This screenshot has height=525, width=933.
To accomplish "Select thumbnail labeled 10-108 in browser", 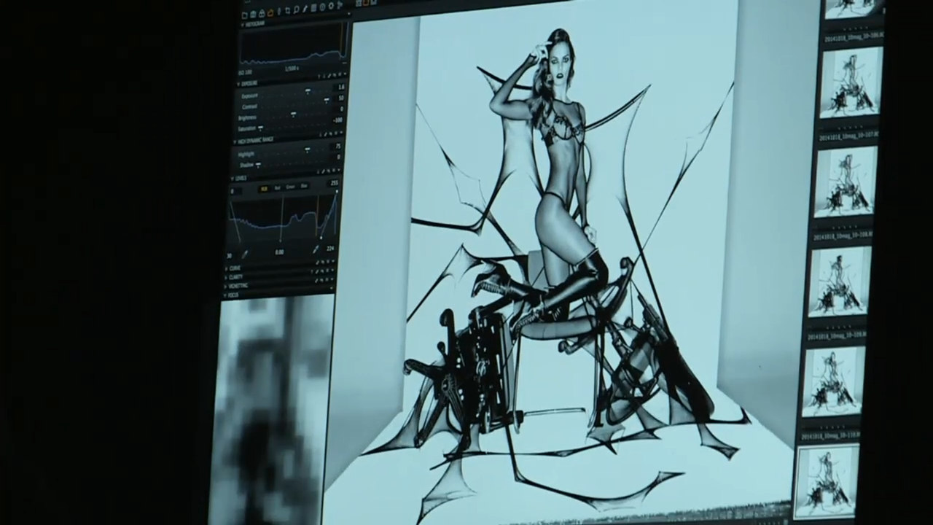I will pos(846,182).
